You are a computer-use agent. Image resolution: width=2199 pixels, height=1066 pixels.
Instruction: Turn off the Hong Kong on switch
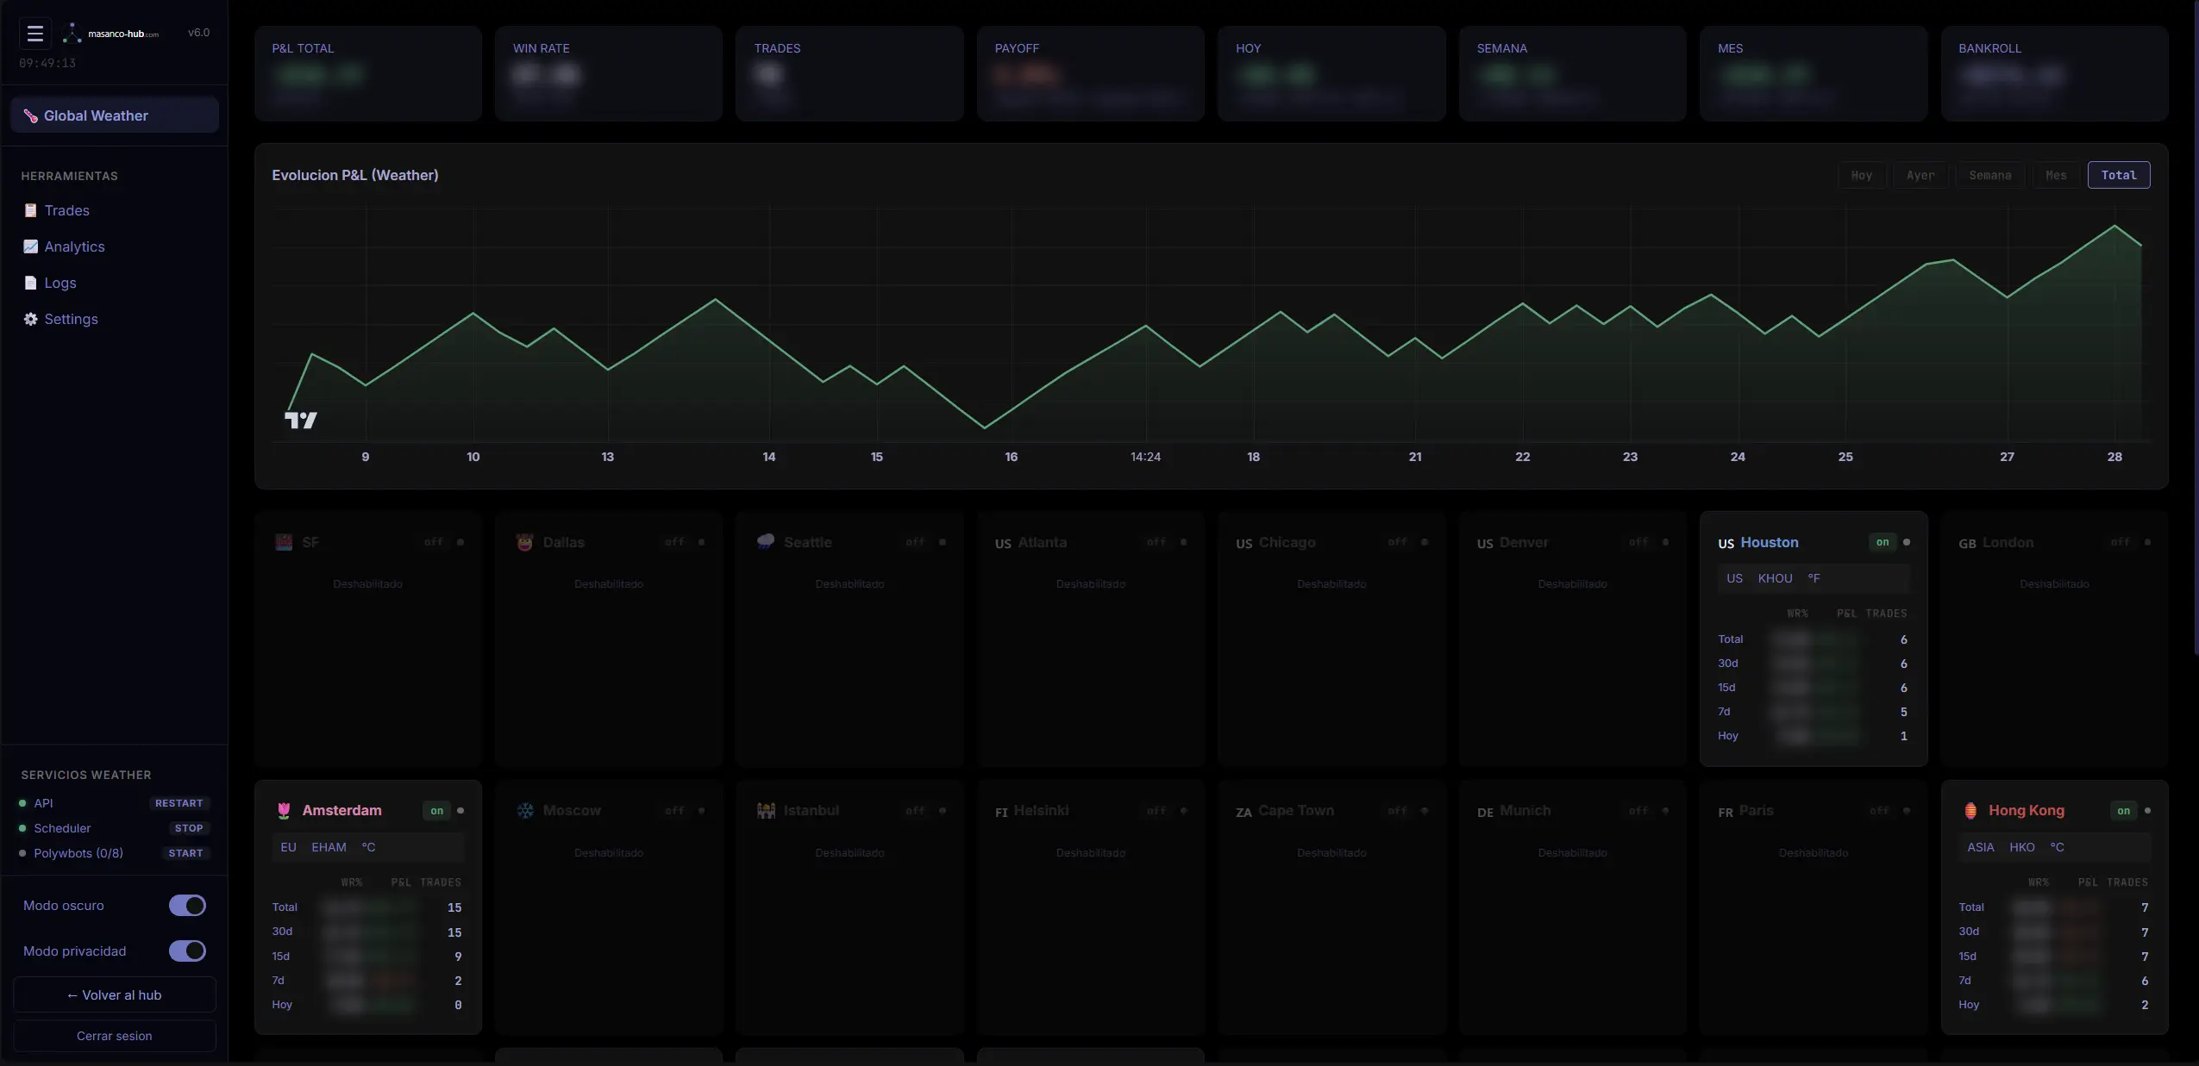coord(2124,810)
